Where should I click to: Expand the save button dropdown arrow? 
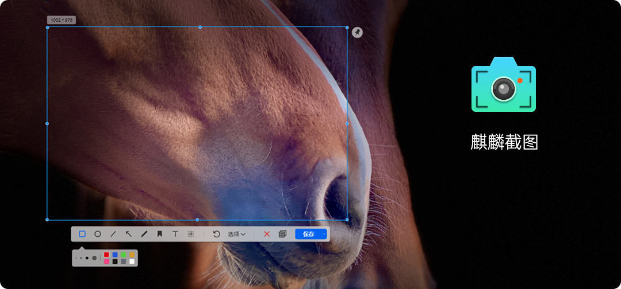pos(324,234)
